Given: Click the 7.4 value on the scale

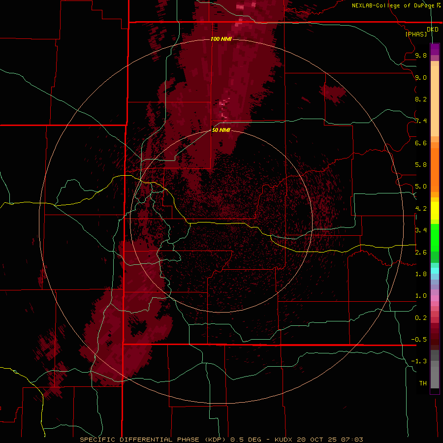Looking at the screenshot, I should [x=421, y=121].
